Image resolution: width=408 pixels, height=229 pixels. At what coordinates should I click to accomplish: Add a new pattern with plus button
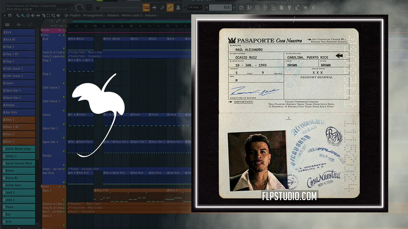pos(234,7)
